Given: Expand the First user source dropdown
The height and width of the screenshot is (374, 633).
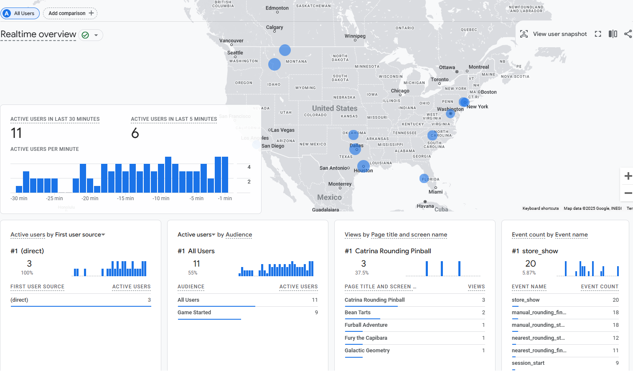Looking at the screenshot, I should 103,235.
